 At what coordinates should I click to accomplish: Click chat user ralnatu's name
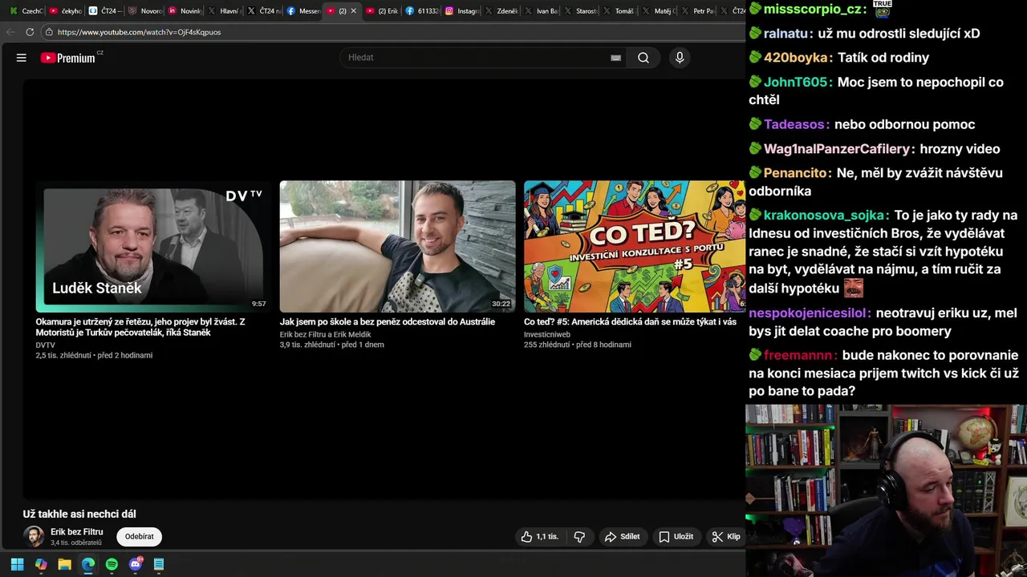785,34
